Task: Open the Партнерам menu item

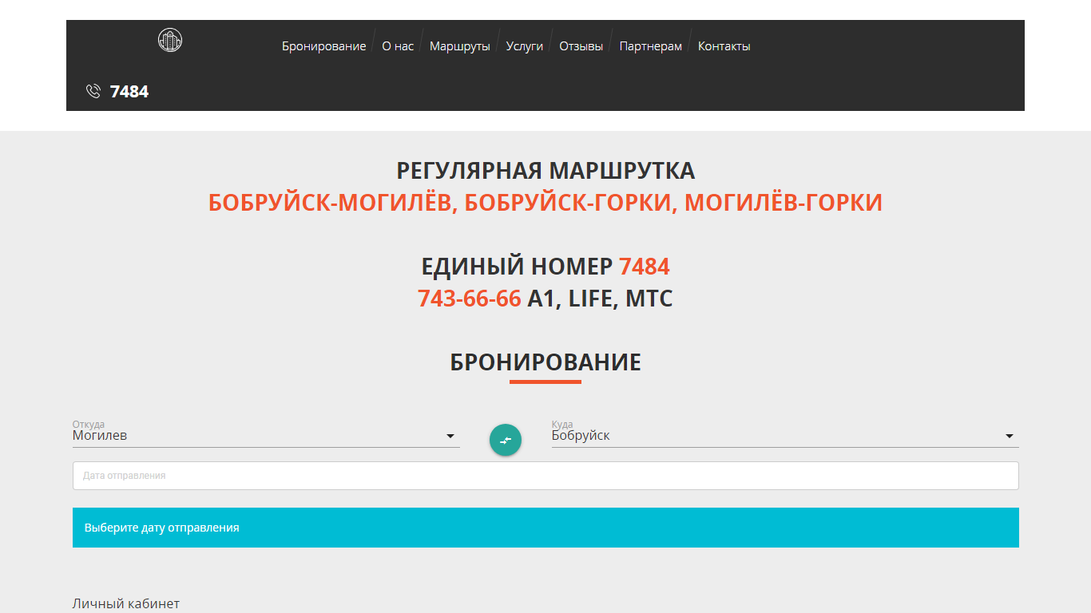Action: click(x=651, y=46)
